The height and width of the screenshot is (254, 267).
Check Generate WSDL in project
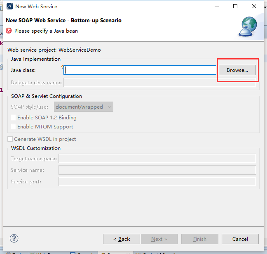10,139
